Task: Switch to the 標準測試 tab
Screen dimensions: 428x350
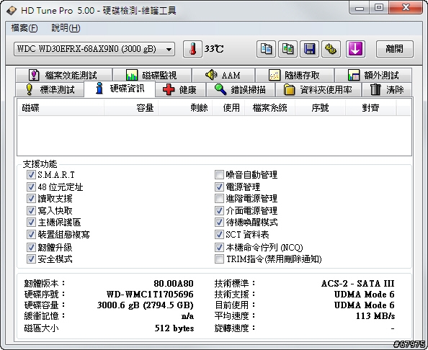Action: [x=50, y=89]
